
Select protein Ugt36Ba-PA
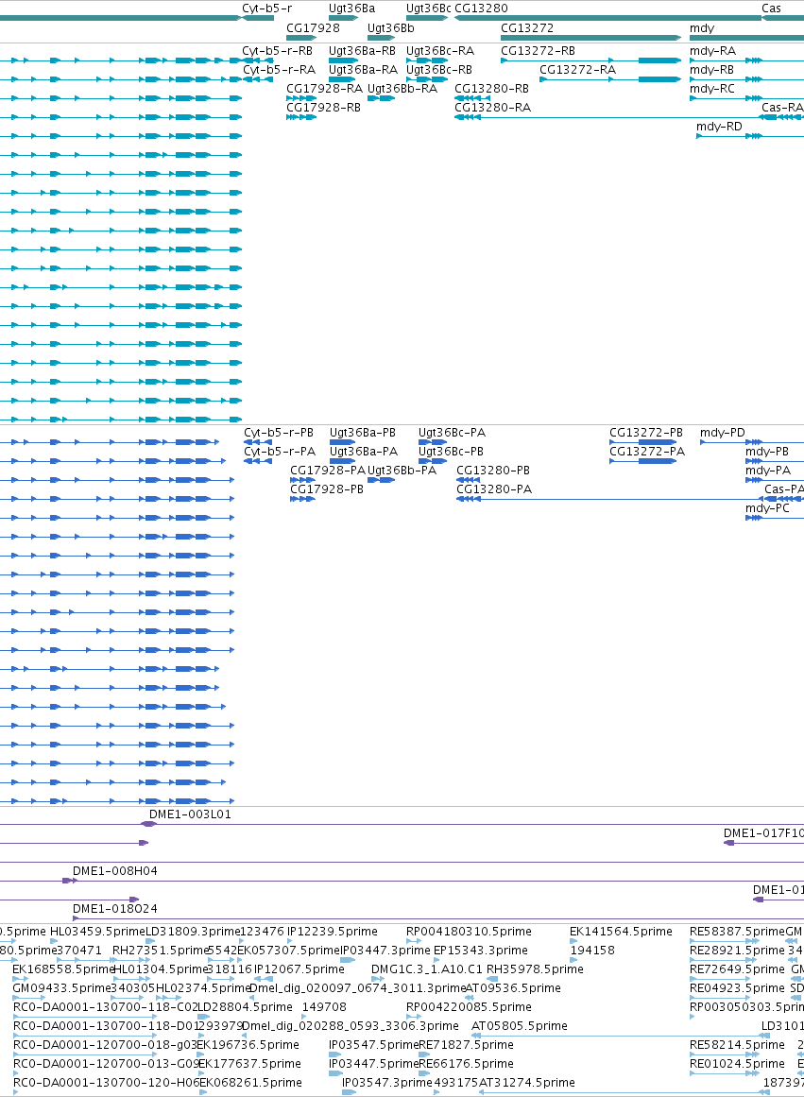pos(364,452)
